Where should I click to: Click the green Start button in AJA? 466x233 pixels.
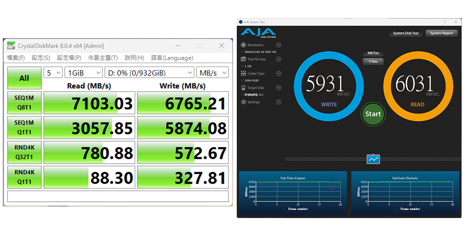(373, 114)
